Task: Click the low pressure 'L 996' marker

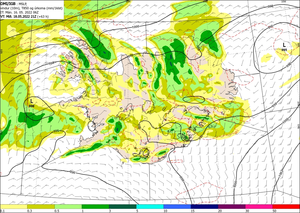Action: point(32,103)
